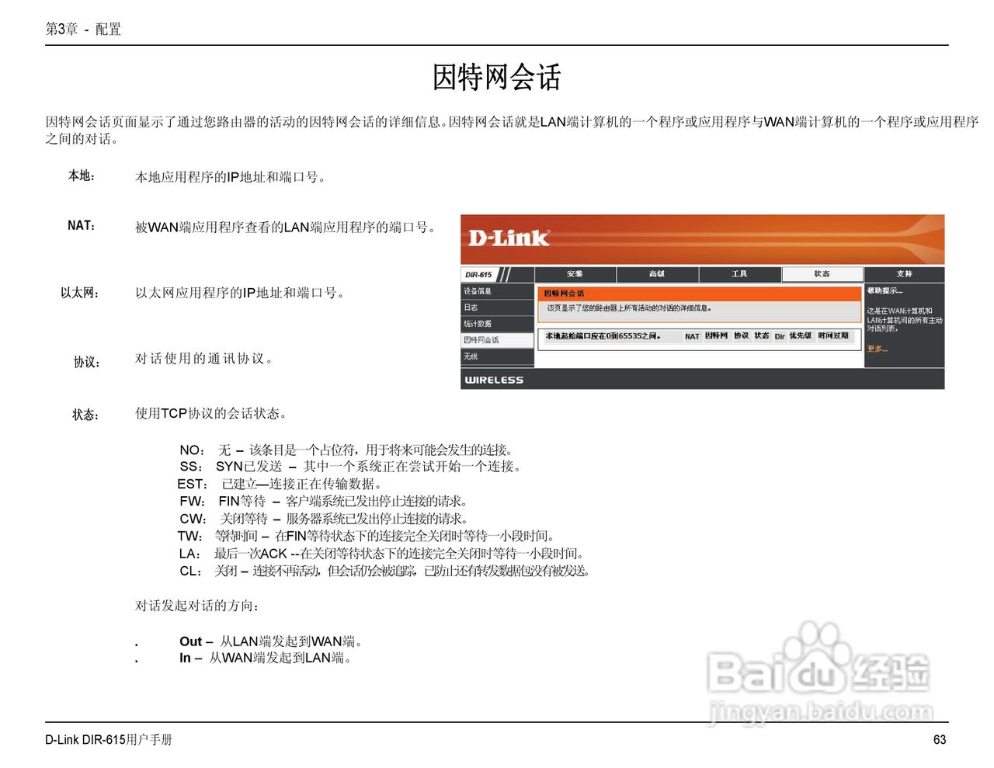Click the 本地: field label
The image size is (994, 768).
tap(82, 176)
